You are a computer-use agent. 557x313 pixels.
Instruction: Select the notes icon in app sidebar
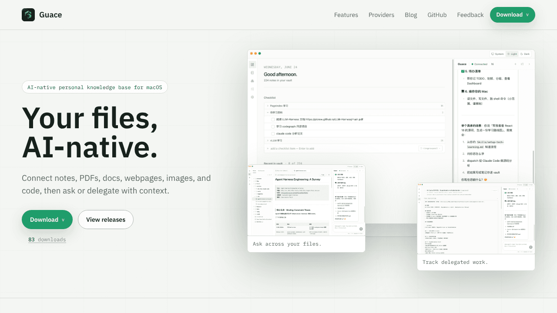pyautogui.click(x=252, y=73)
